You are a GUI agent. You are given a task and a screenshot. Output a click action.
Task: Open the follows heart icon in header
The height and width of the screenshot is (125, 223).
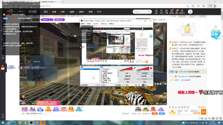click(x=161, y=12)
